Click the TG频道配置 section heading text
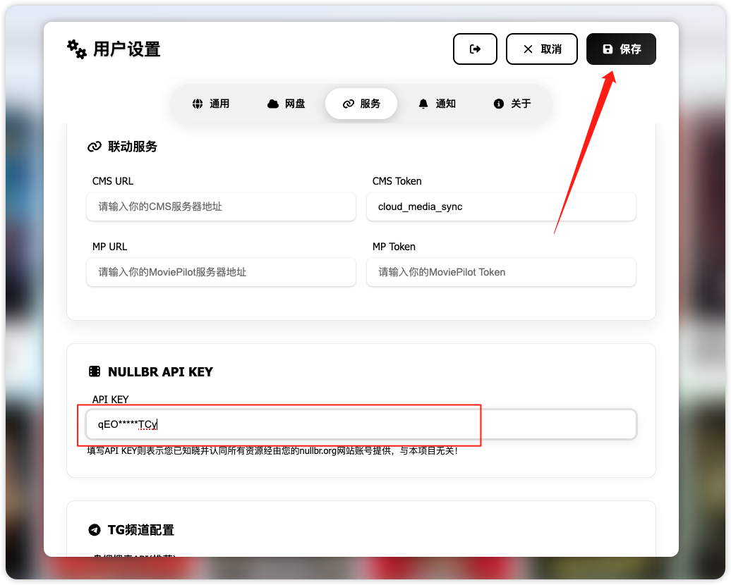The width and height of the screenshot is (731, 585). 141,530
